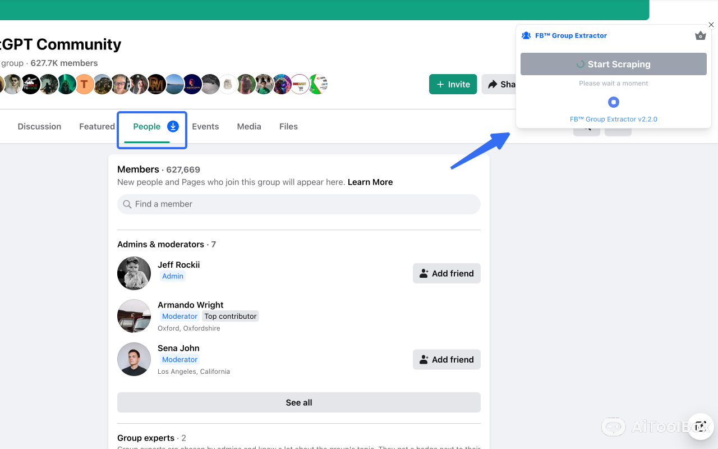Open the Events tab
The width and height of the screenshot is (718, 449).
(x=205, y=126)
